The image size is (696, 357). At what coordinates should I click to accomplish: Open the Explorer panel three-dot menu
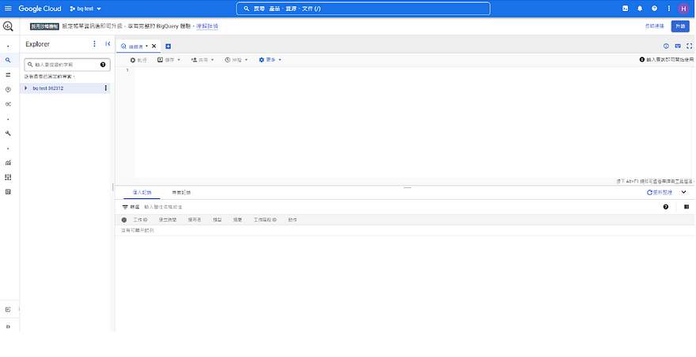[x=94, y=44]
